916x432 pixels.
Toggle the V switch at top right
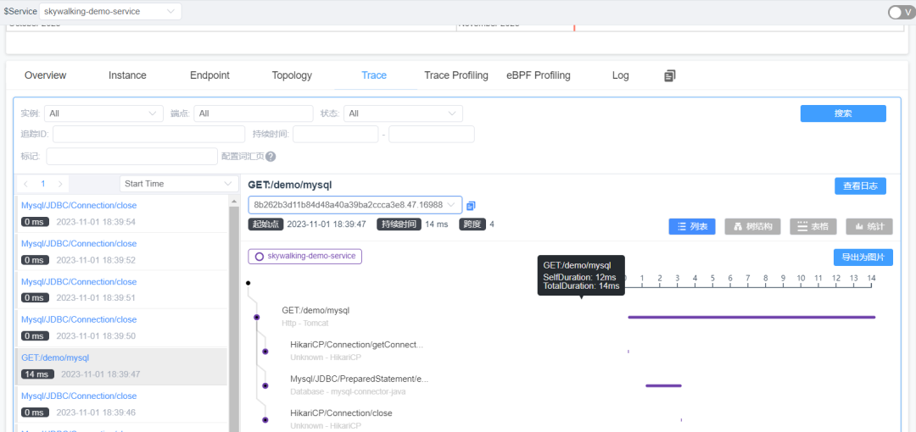tap(902, 12)
